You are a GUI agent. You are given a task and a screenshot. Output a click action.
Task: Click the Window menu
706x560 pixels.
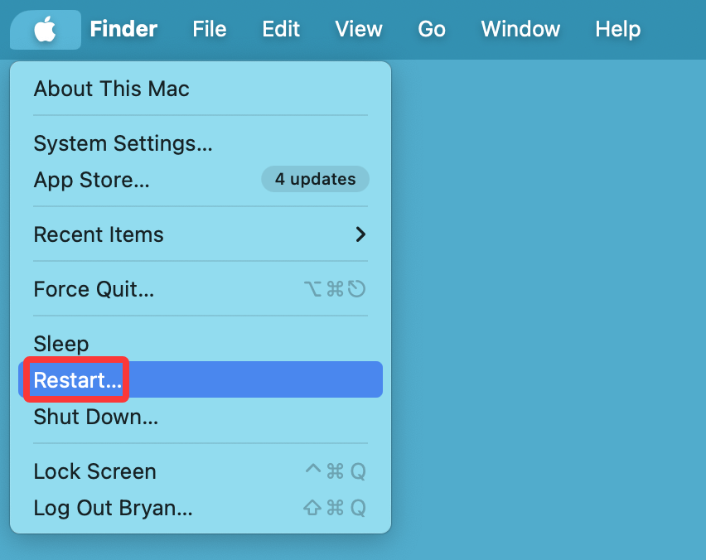(520, 29)
